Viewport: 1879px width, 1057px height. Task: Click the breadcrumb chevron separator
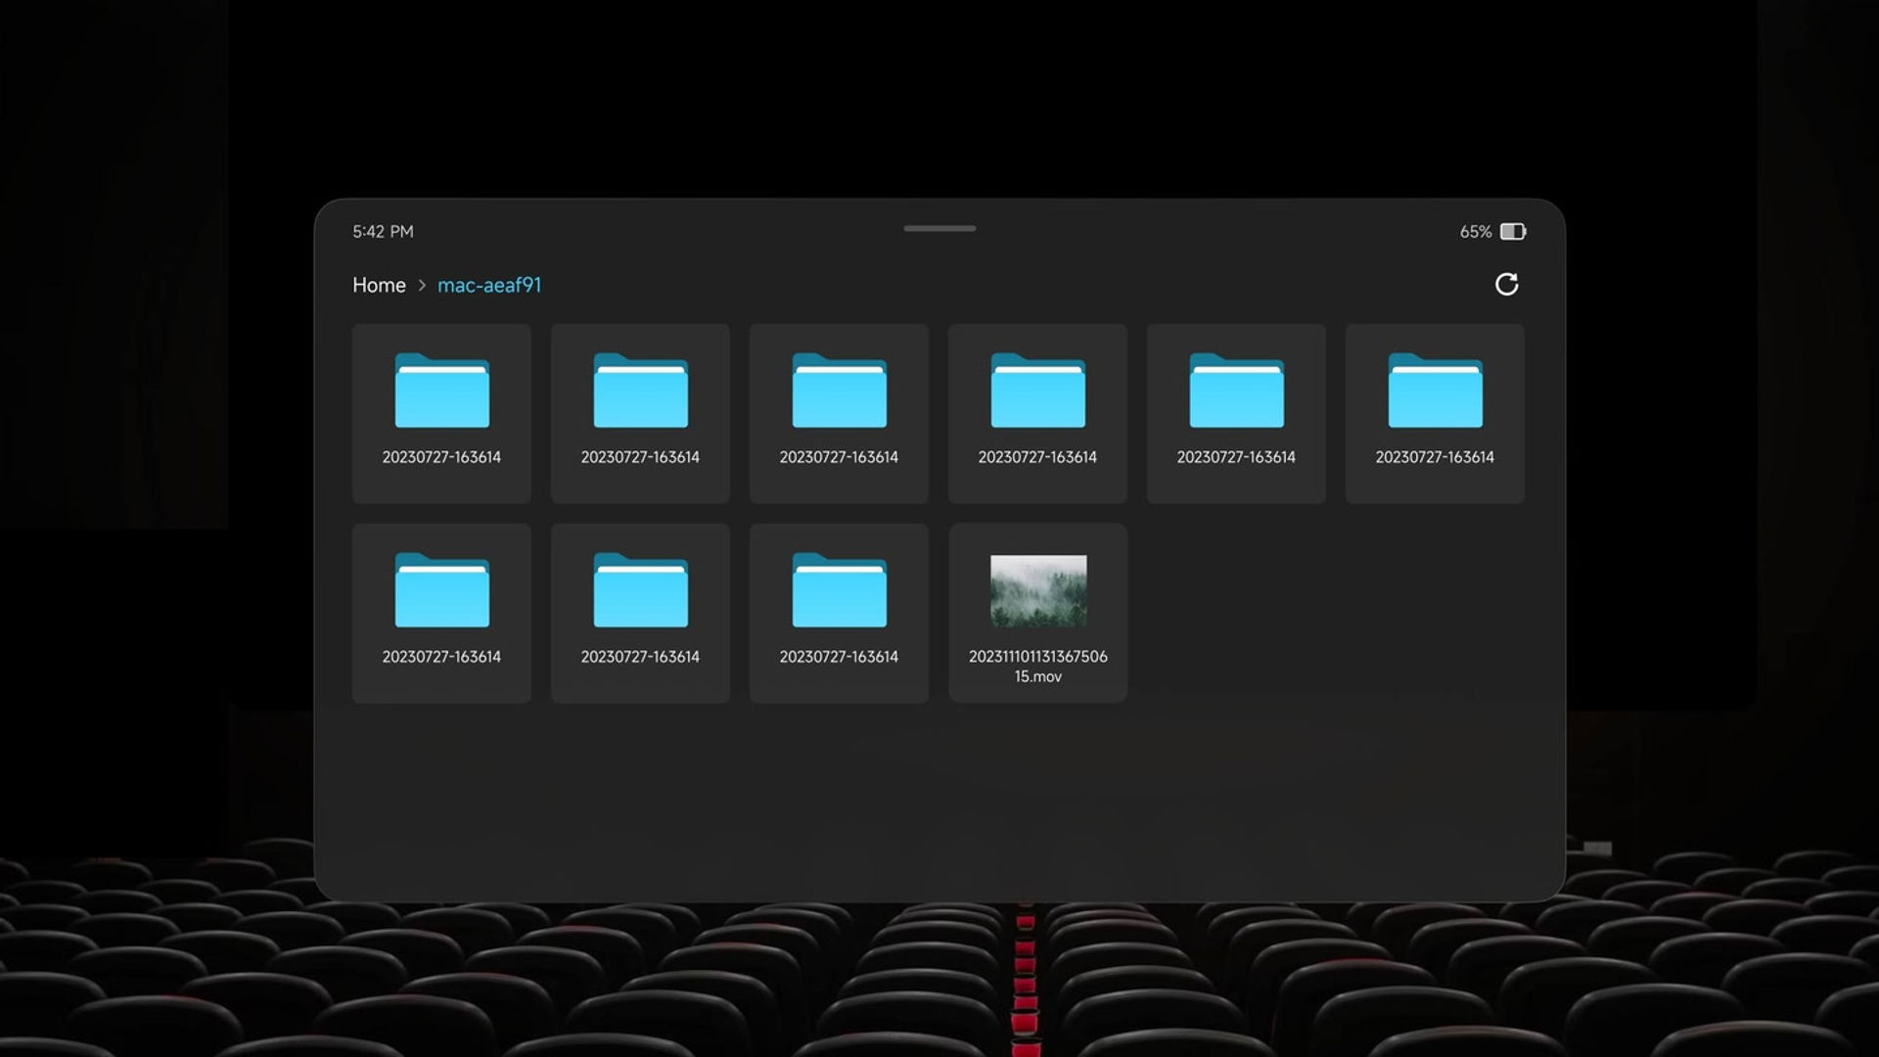pyautogui.click(x=422, y=285)
